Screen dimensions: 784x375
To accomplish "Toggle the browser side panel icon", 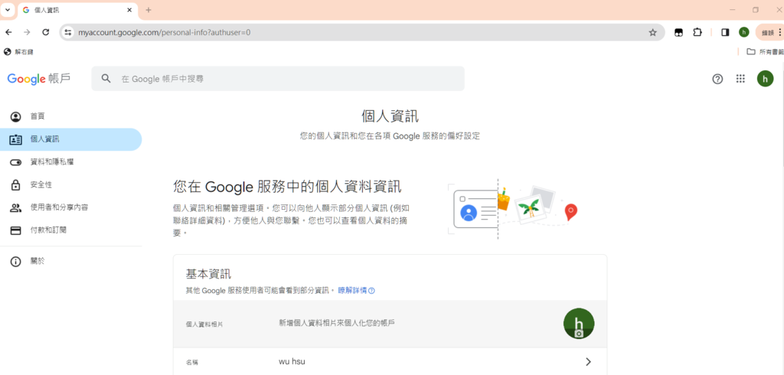I will tap(725, 32).
